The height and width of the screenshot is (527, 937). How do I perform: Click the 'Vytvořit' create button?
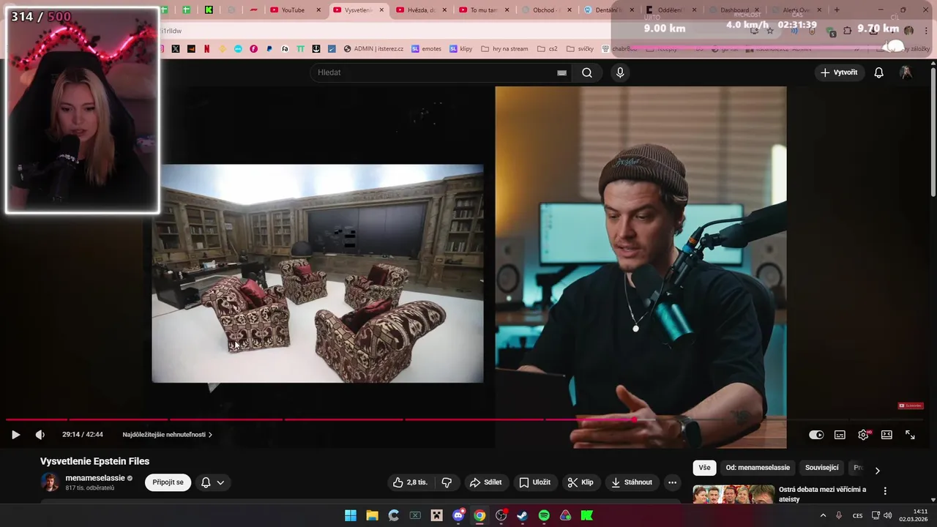point(839,72)
